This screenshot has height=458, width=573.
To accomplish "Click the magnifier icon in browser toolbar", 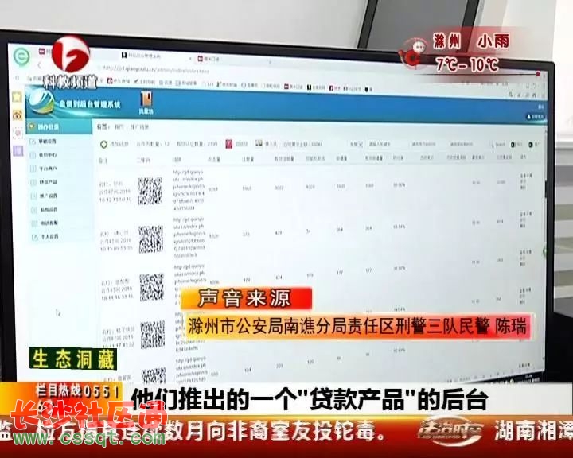I will click(510, 95).
